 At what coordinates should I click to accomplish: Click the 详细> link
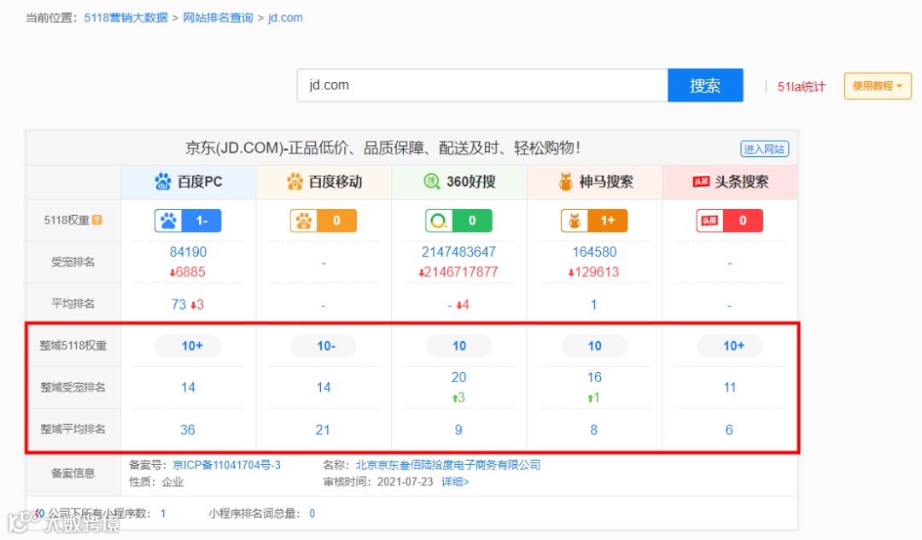pyautogui.click(x=455, y=482)
